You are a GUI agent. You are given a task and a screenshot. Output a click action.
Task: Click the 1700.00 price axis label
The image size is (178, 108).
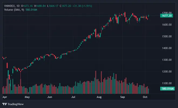(x=167, y=13)
